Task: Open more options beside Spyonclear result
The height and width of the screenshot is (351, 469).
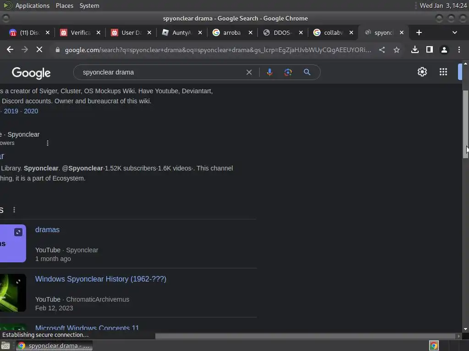Action: pyautogui.click(x=48, y=143)
